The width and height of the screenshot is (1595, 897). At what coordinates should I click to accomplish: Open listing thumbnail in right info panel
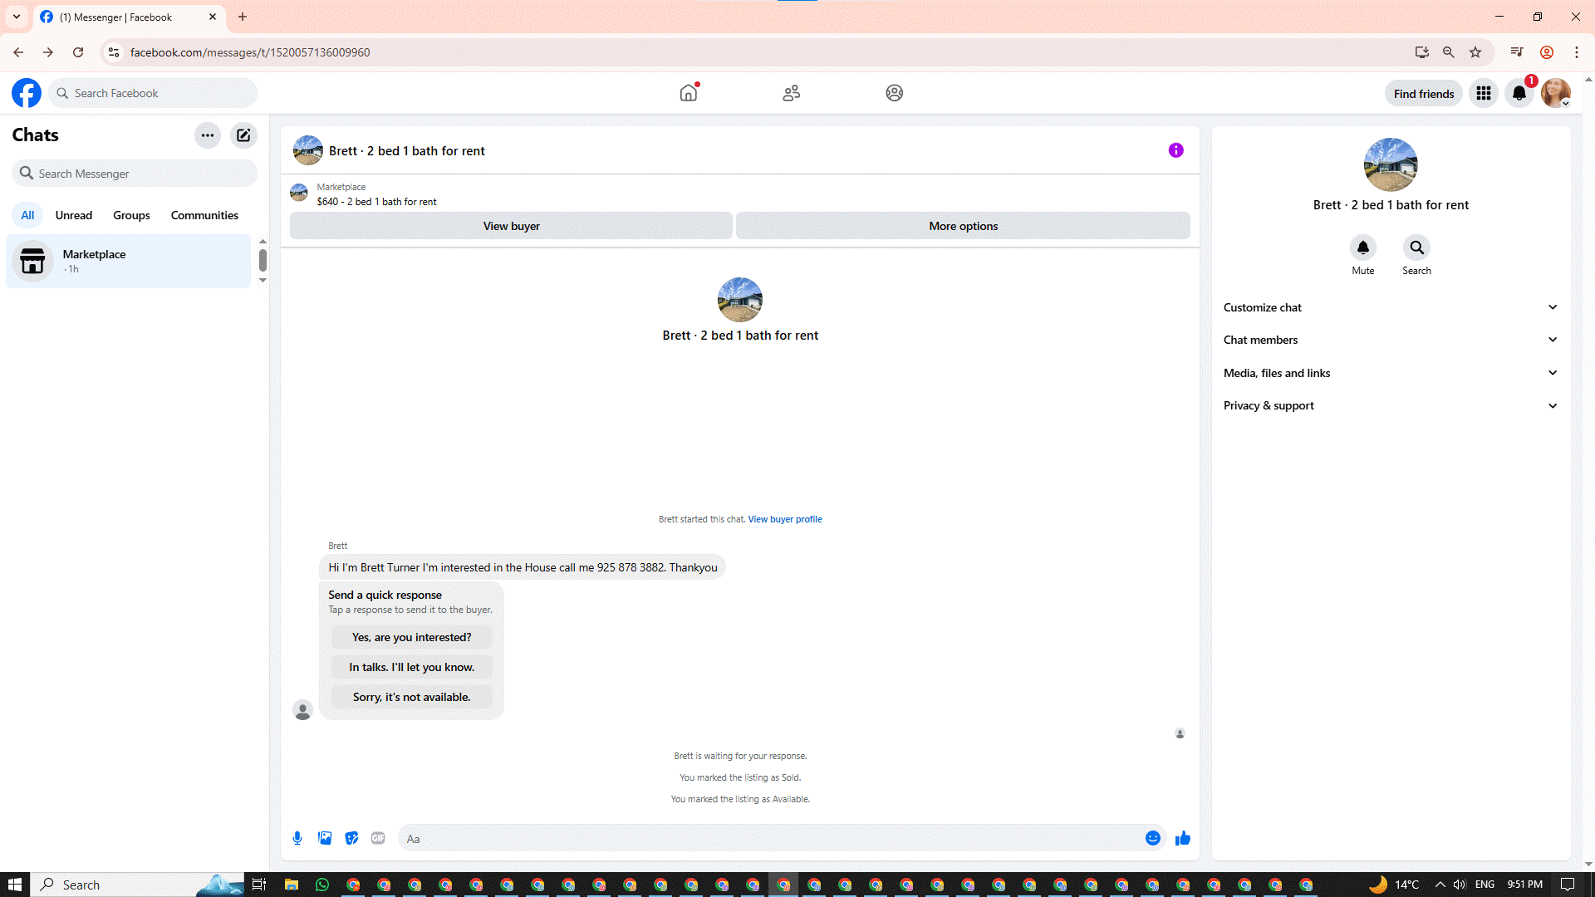[x=1391, y=164]
